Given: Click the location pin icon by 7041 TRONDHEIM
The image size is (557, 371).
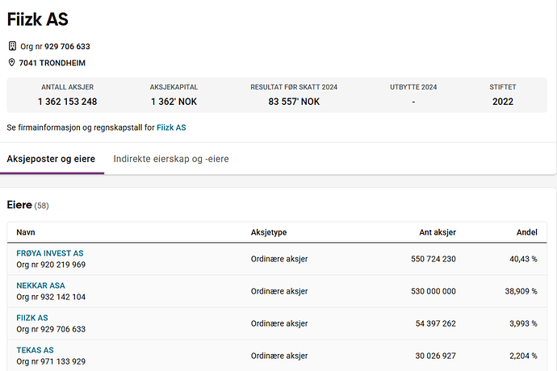Looking at the screenshot, I should 12,62.
